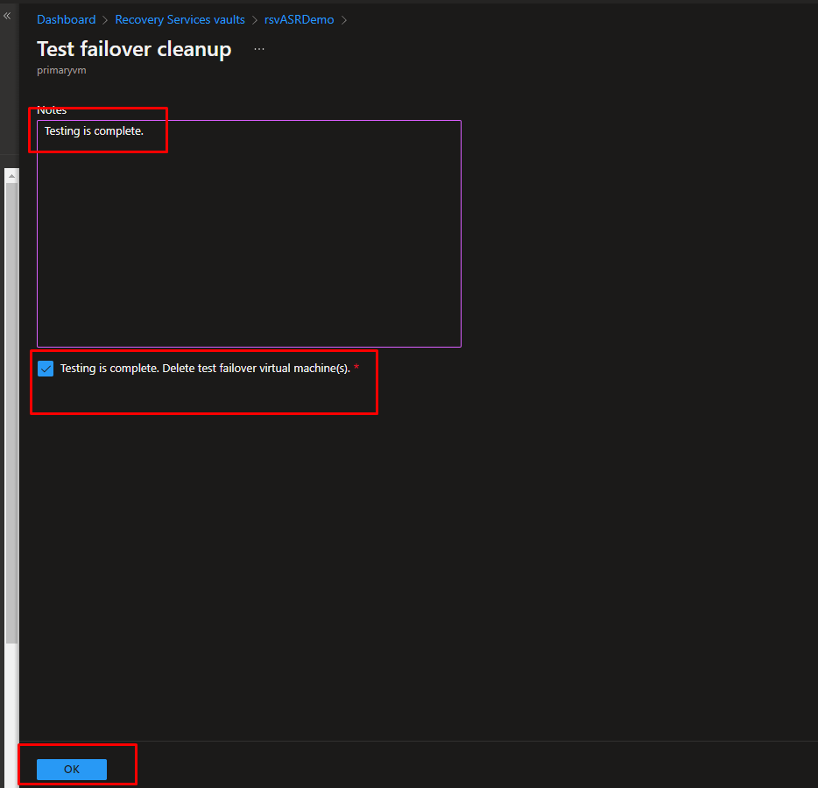Collapse the left sidebar with double-chevron icon
Screen dimensions: 818x788
click(x=8, y=16)
